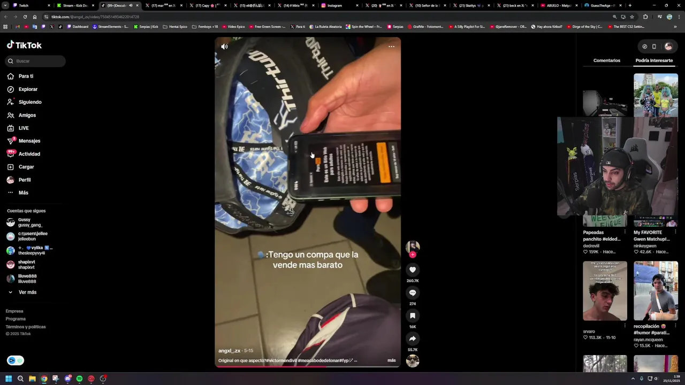Open the creator's avatar above the like button

pos(413,247)
